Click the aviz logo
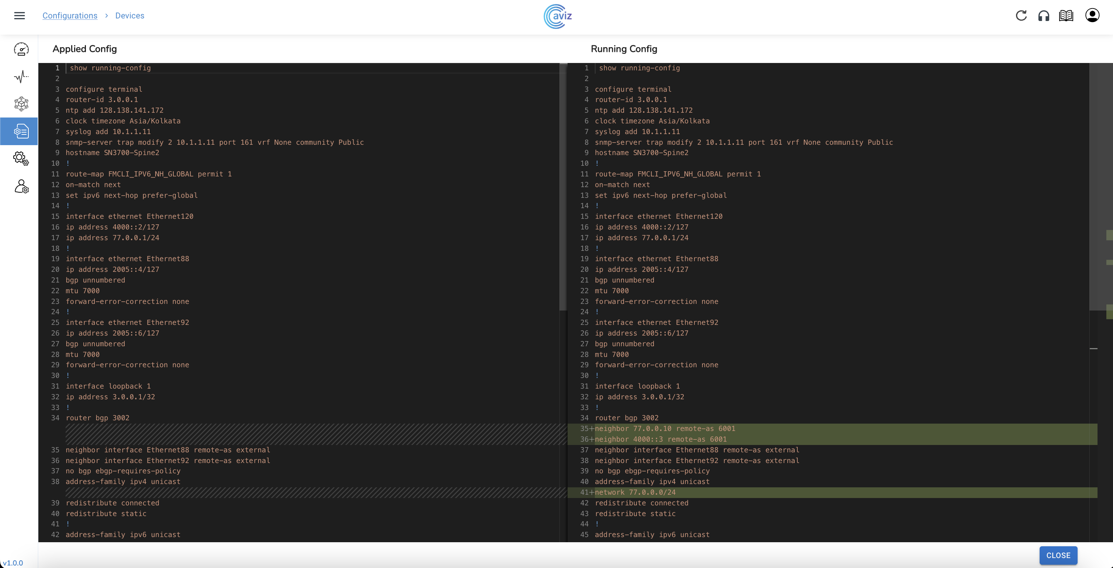The height and width of the screenshot is (568, 1113). pyautogui.click(x=557, y=17)
